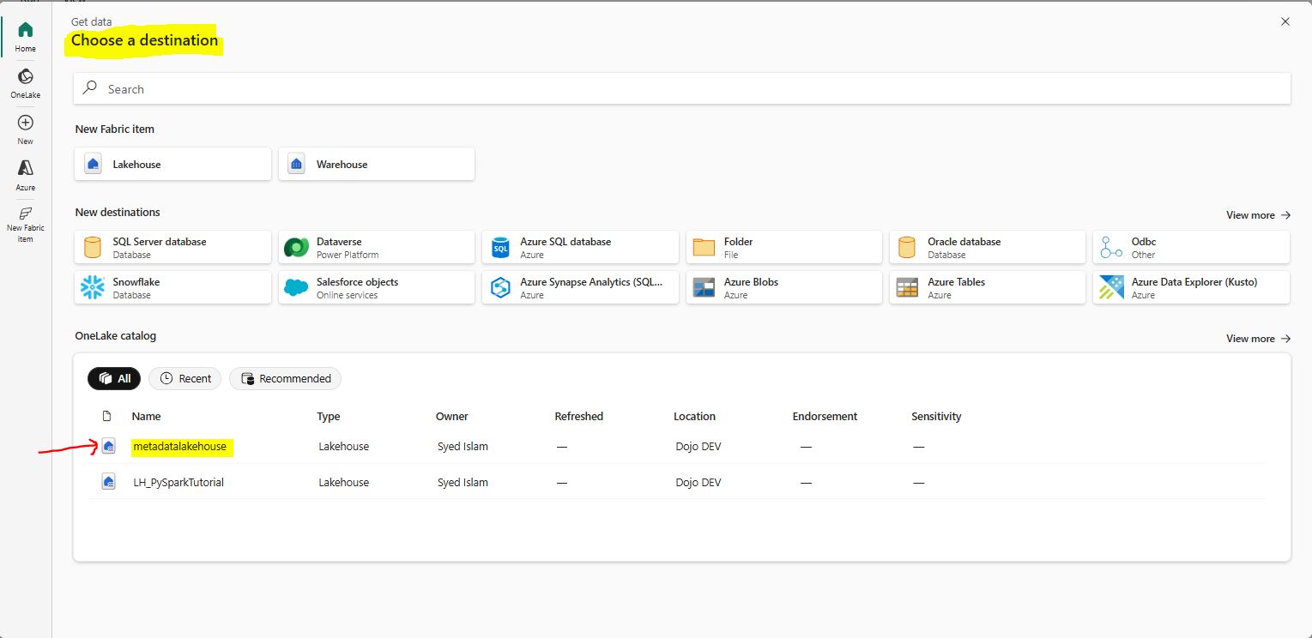
Task: Click the Warehouse card icon
Action: click(297, 164)
